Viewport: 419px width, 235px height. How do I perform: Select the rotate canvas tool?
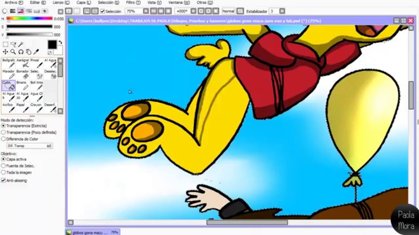coord(21,52)
